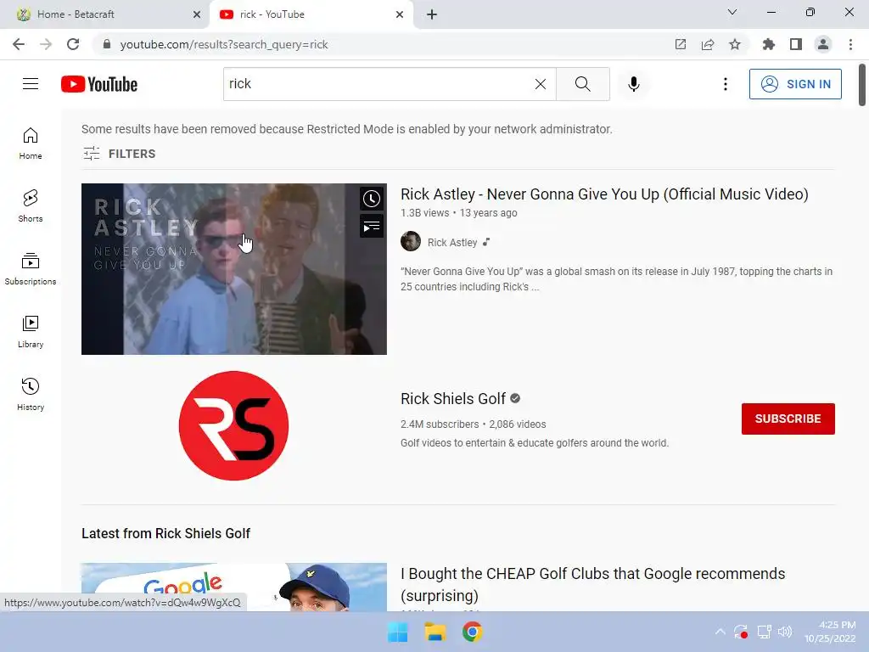Screen dimensions: 869x652
Task: Close the rick - YouTube tab
Action: coord(400,14)
